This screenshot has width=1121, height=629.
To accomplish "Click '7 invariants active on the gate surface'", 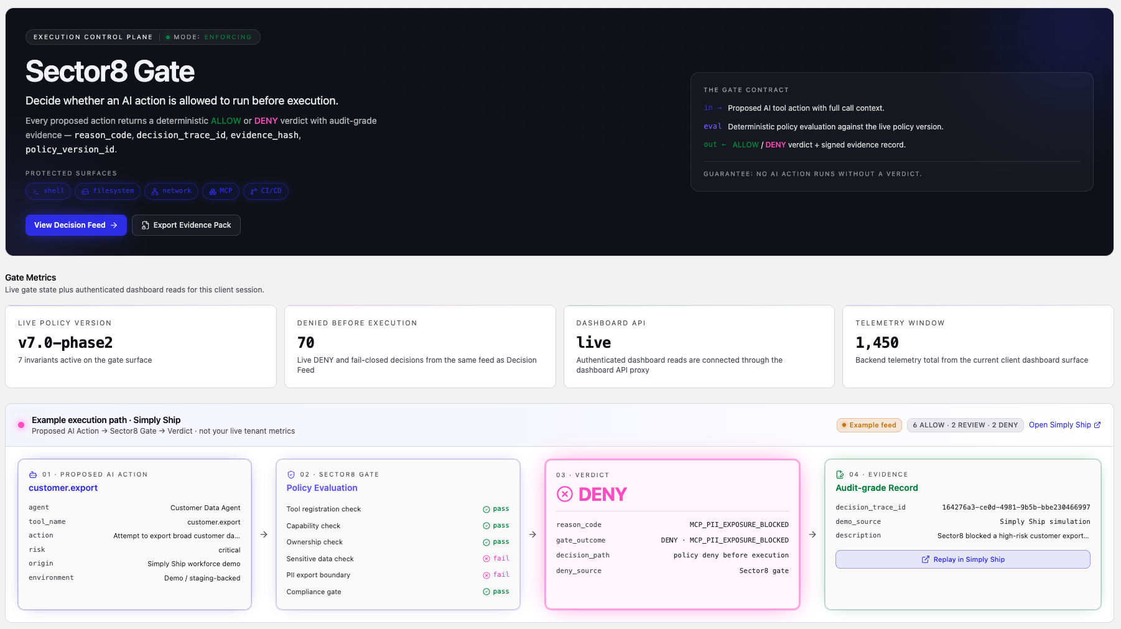I will click(x=85, y=360).
